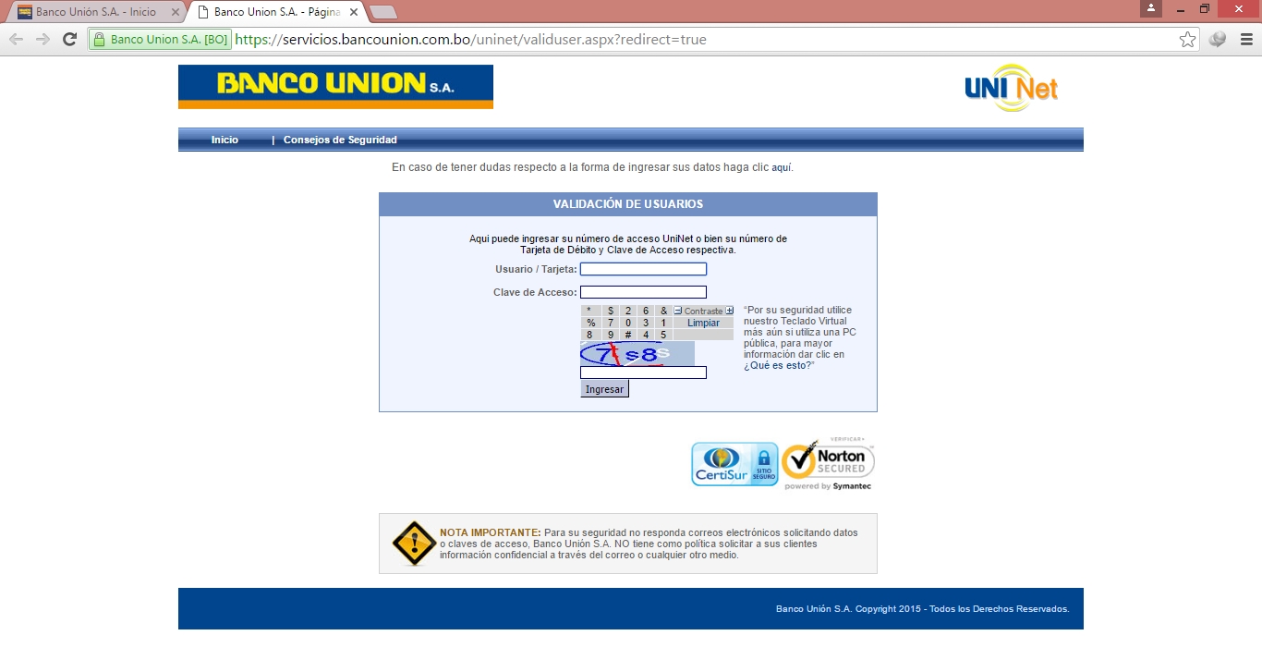Follow the 'aquí' help link

[x=782, y=168]
